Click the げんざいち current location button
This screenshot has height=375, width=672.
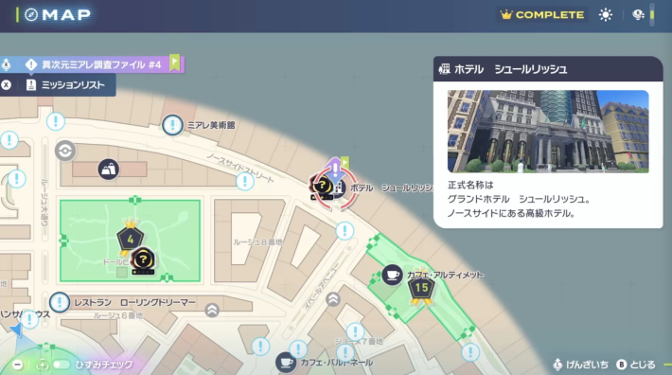pos(581,365)
